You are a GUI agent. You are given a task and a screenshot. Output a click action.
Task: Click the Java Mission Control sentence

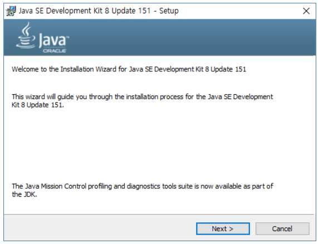click(x=143, y=186)
